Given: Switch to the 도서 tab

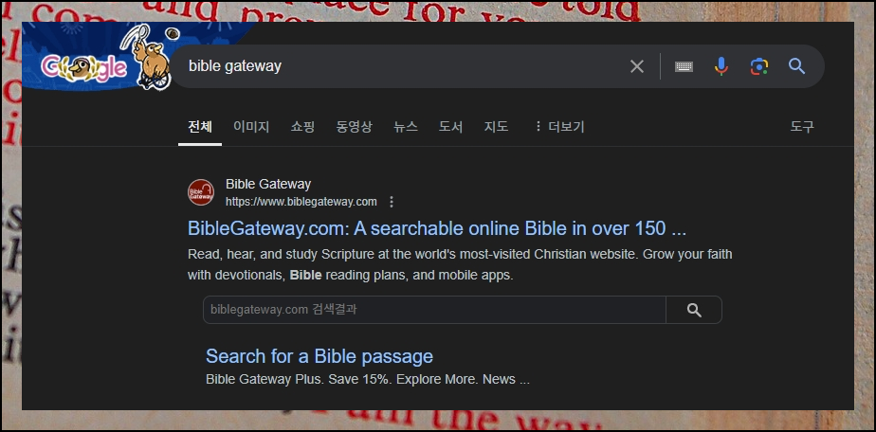Looking at the screenshot, I should point(451,127).
